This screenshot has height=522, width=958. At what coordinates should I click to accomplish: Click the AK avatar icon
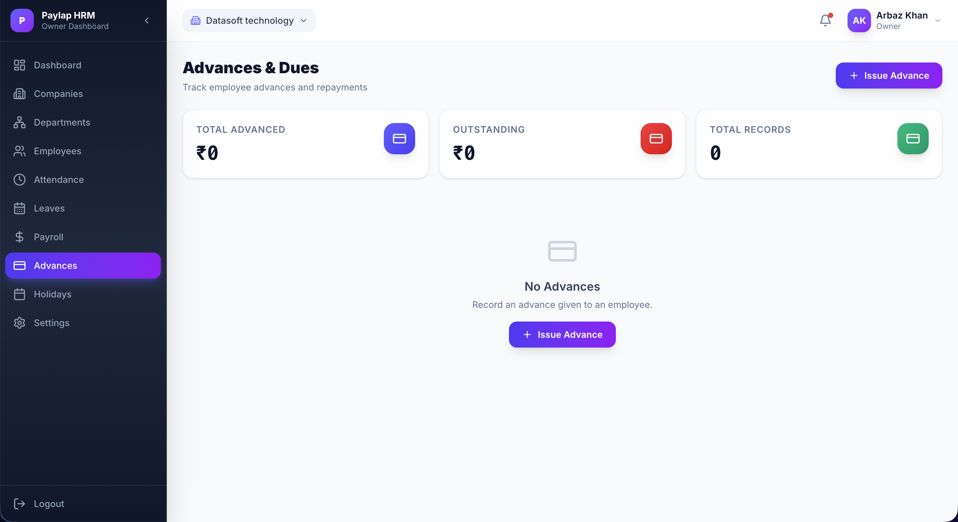(x=859, y=21)
